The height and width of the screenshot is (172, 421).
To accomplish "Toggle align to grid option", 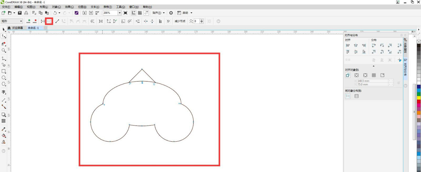I will [x=374, y=75].
